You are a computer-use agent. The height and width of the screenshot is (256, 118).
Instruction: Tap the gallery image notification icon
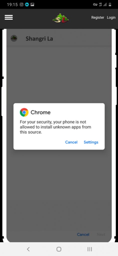[x=32, y=4]
